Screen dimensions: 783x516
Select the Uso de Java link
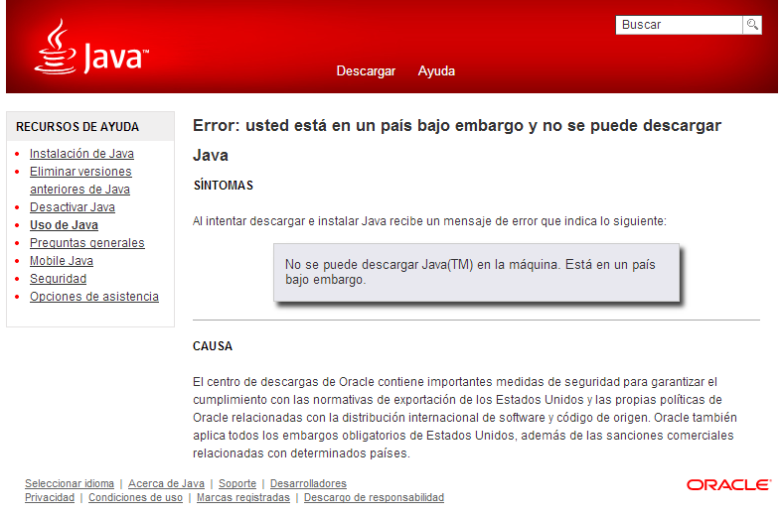[x=64, y=225]
